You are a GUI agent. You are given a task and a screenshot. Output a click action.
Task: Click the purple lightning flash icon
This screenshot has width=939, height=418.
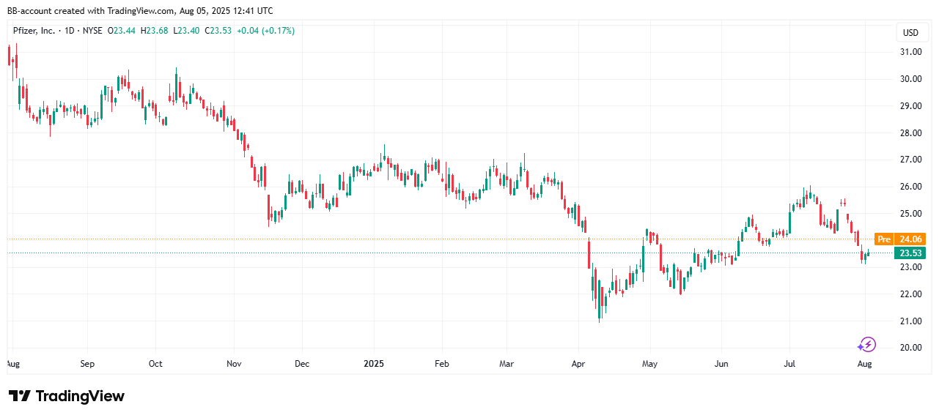(x=867, y=344)
